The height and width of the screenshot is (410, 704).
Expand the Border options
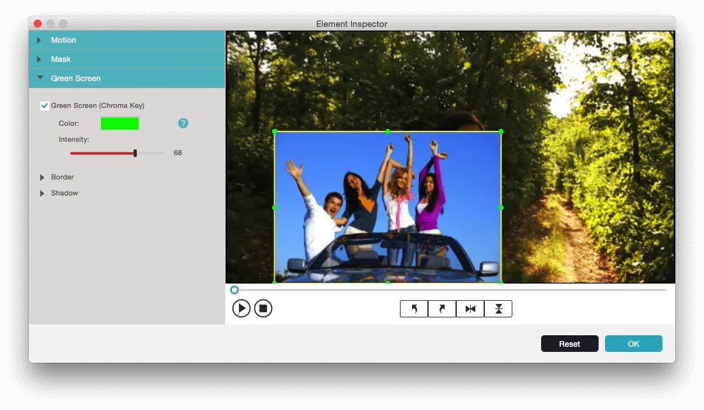[42, 178]
